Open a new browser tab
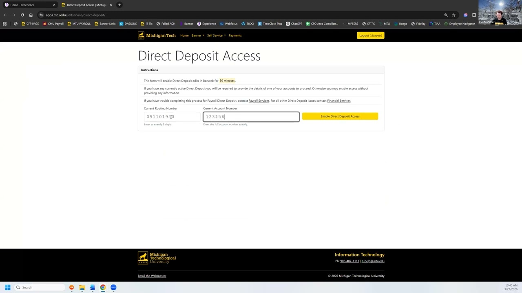The image size is (522, 293). tap(119, 5)
